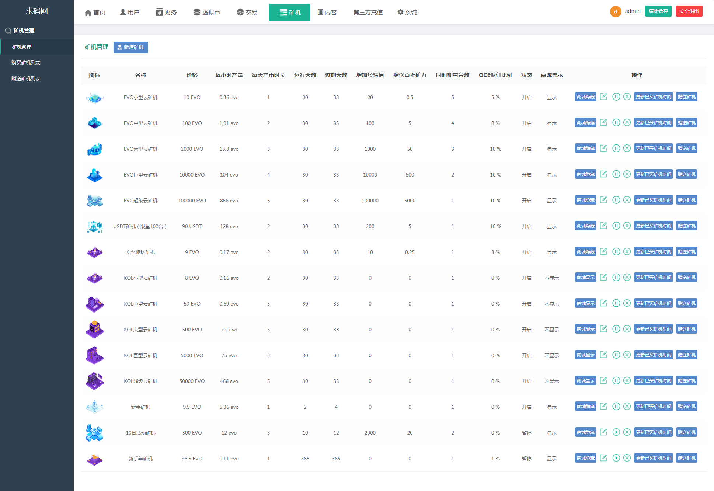Open the 内容 content menu
This screenshot has width=714, height=491.
click(327, 12)
